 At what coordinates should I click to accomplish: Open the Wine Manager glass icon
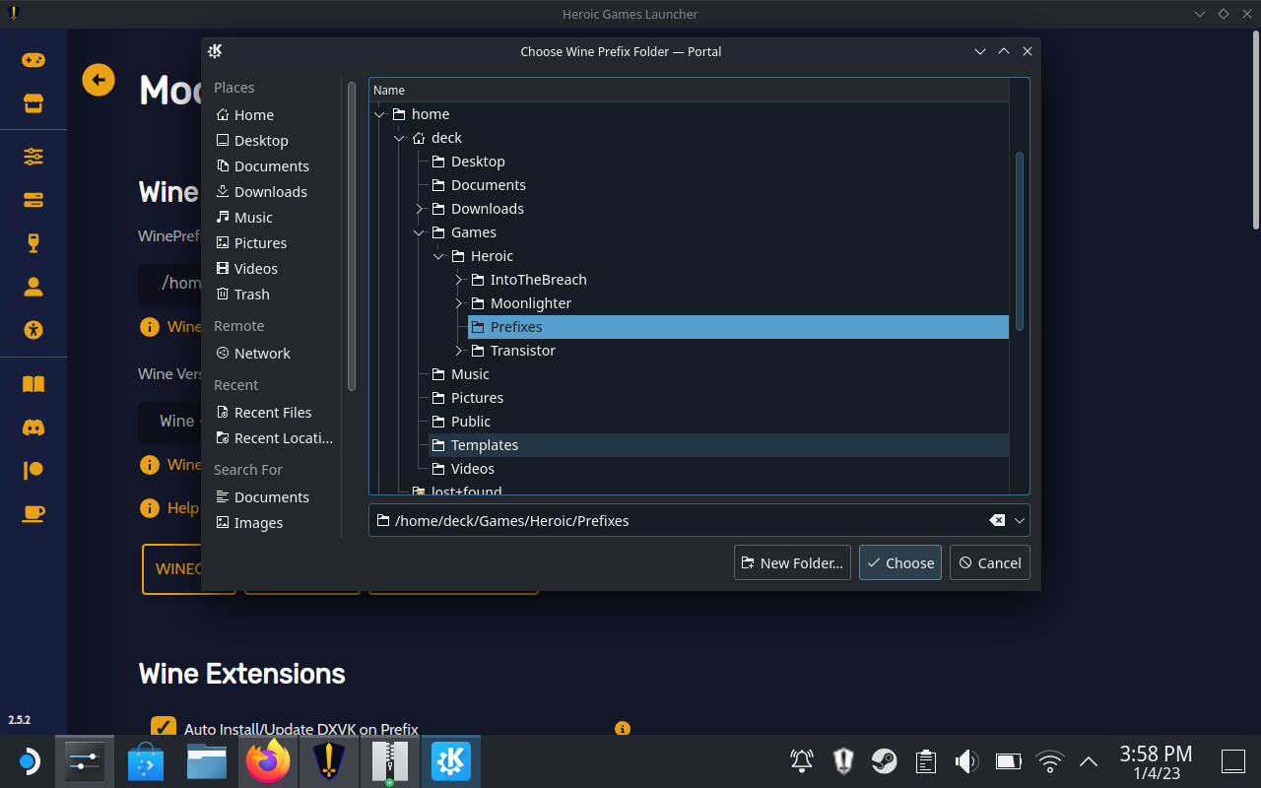[33, 242]
